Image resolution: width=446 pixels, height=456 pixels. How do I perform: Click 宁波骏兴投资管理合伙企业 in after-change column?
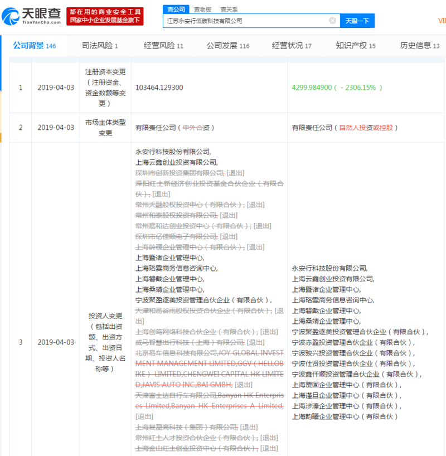[353, 353]
